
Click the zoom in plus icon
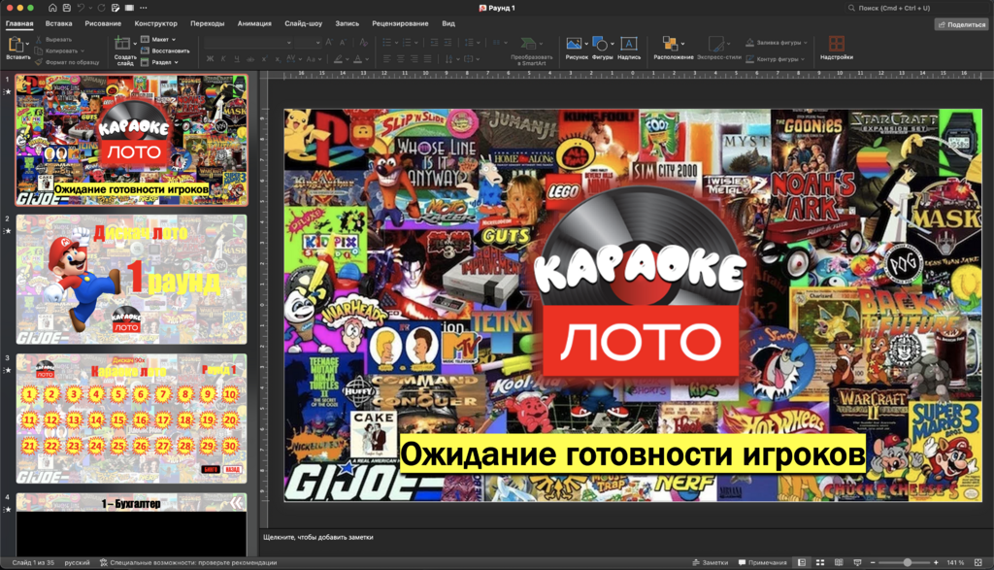pyautogui.click(x=937, y=562)
